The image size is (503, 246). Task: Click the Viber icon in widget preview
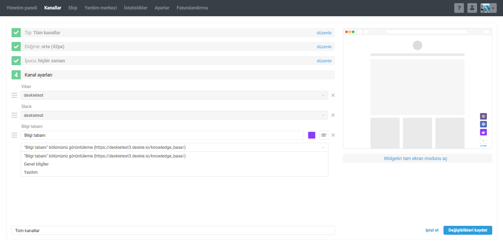click(483, 116)
